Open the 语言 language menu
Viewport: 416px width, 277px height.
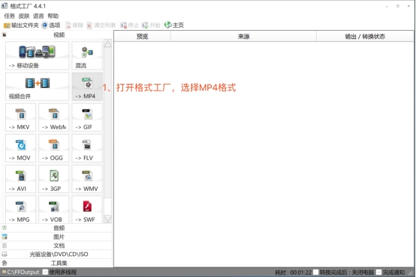click(38, 16)
